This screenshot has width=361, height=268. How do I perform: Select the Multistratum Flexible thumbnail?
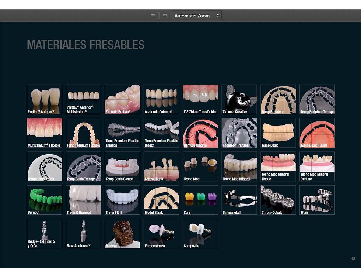(x=45, y=133)
